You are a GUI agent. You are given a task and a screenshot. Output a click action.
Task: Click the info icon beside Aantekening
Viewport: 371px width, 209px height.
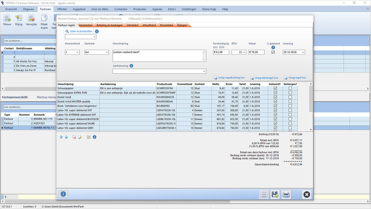[131, 66]
